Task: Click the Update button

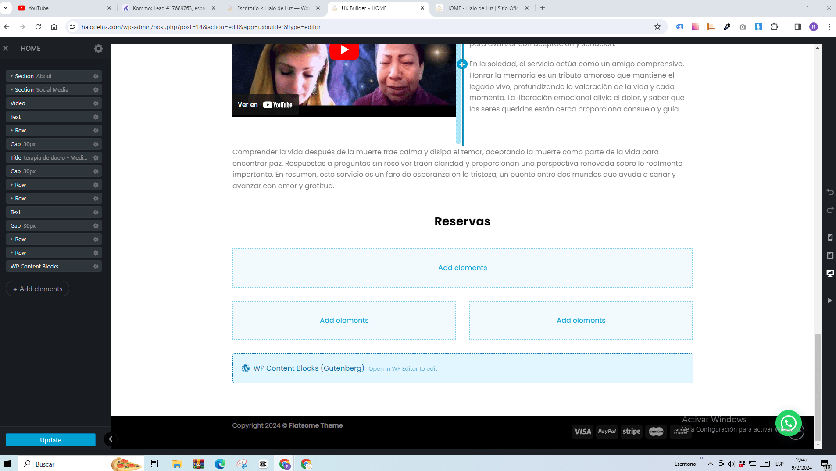Action: [50, 440]
